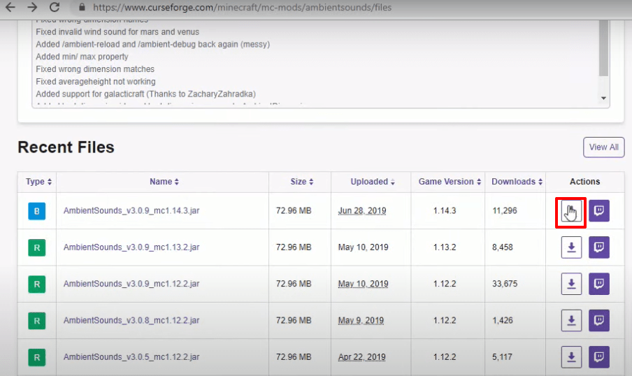Click the curseforge URL in address bar
Viewport: 632px width, 376px height.
[242, 7]
